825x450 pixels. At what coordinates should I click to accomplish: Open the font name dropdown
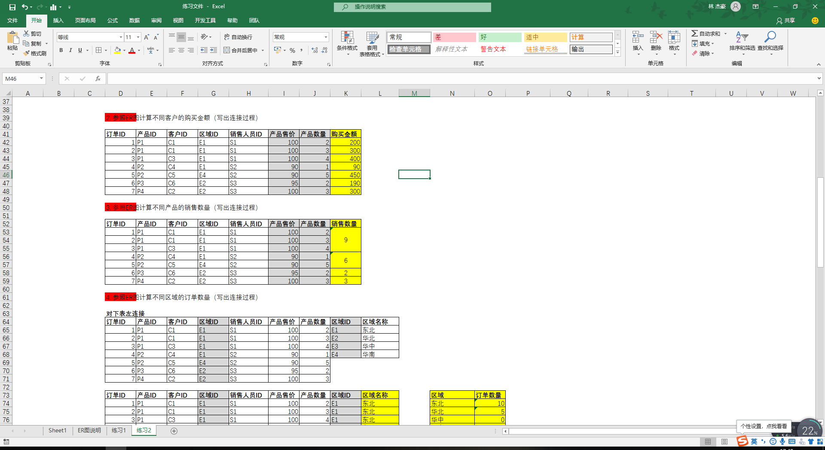click(x=121, y=37)
